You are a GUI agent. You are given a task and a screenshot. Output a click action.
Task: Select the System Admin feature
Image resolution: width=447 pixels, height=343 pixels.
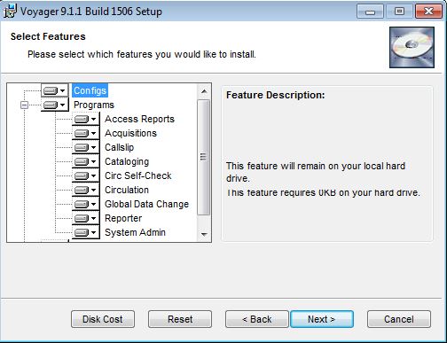(135, 232)
